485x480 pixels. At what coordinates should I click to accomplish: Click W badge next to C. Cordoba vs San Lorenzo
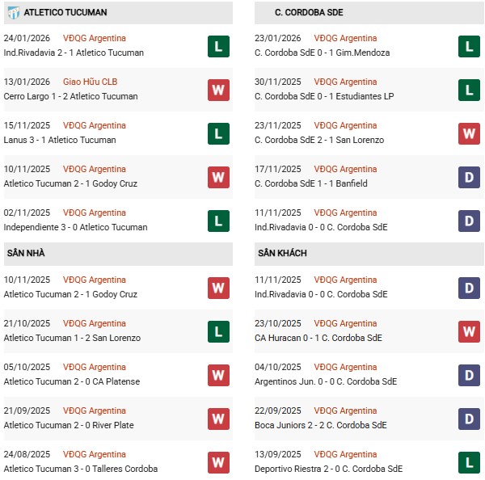pyautogui.click(x=469, y=133)
